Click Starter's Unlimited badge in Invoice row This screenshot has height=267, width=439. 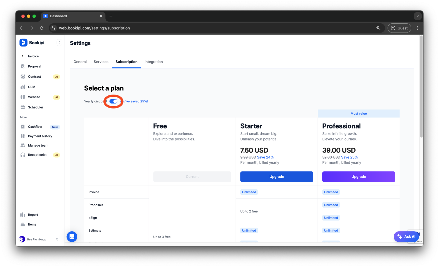coord(249,192)
